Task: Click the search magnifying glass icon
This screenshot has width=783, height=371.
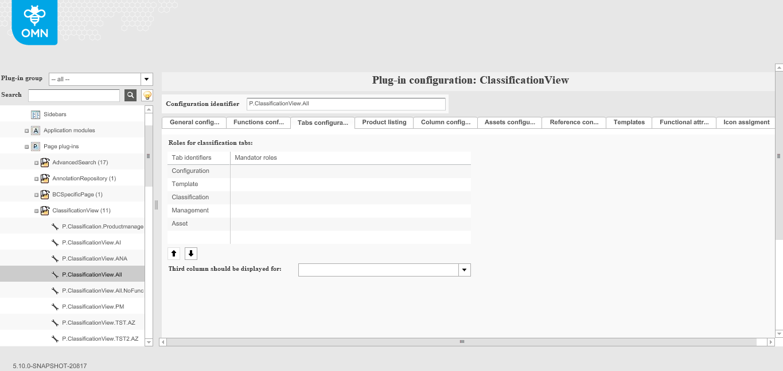Action: click(x=130, y=95)
